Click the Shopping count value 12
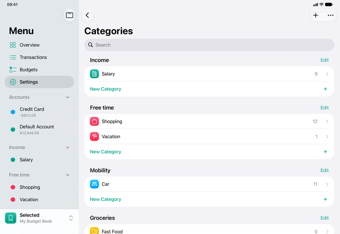The width and height of the screenshot is (340, 234). pos(315,121)
